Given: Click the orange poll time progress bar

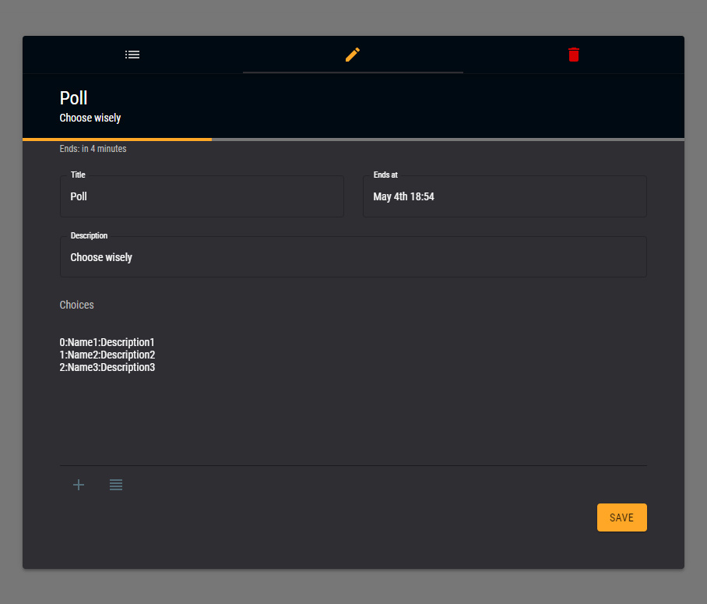Looking at the screenshot, I should [117, 140].
